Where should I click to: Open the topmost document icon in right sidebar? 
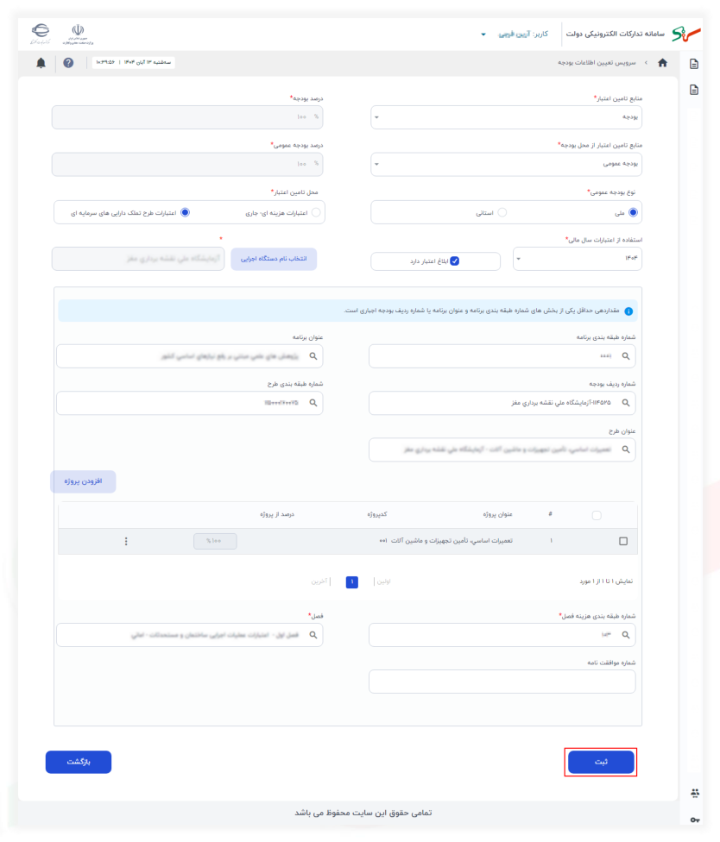tap(694, 64)
